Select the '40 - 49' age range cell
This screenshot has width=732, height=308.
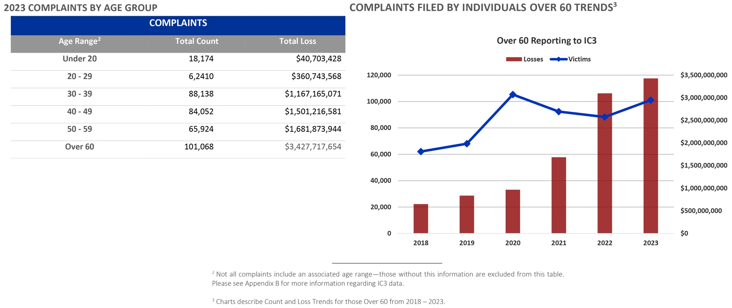click(x=79, y=112)
